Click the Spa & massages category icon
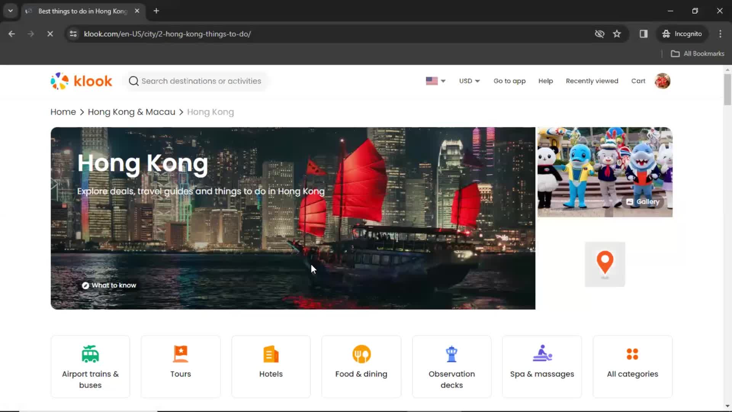The height and width of the screenshot is (412, 732). [x=542, y=354]
